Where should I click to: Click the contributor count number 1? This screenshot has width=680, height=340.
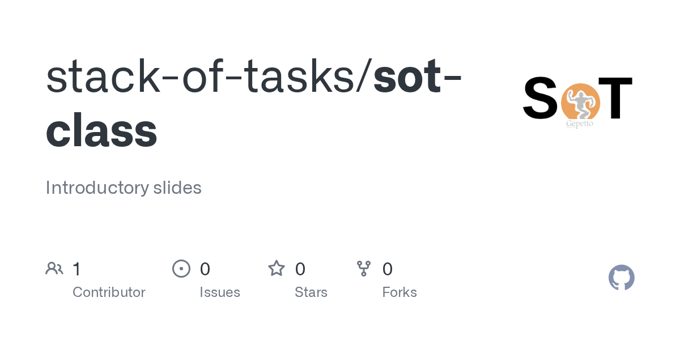click(76, 269)
